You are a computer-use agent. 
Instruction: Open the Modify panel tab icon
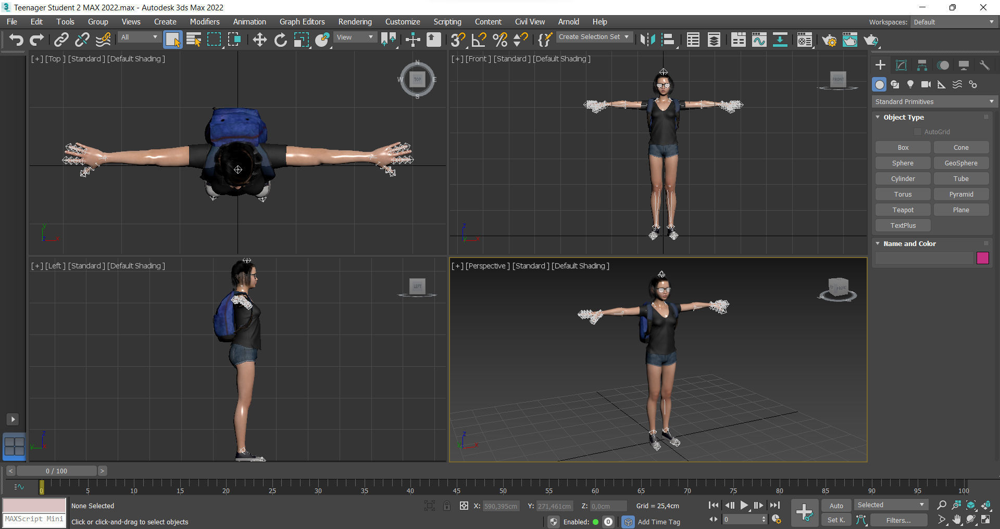pos(901,65)
